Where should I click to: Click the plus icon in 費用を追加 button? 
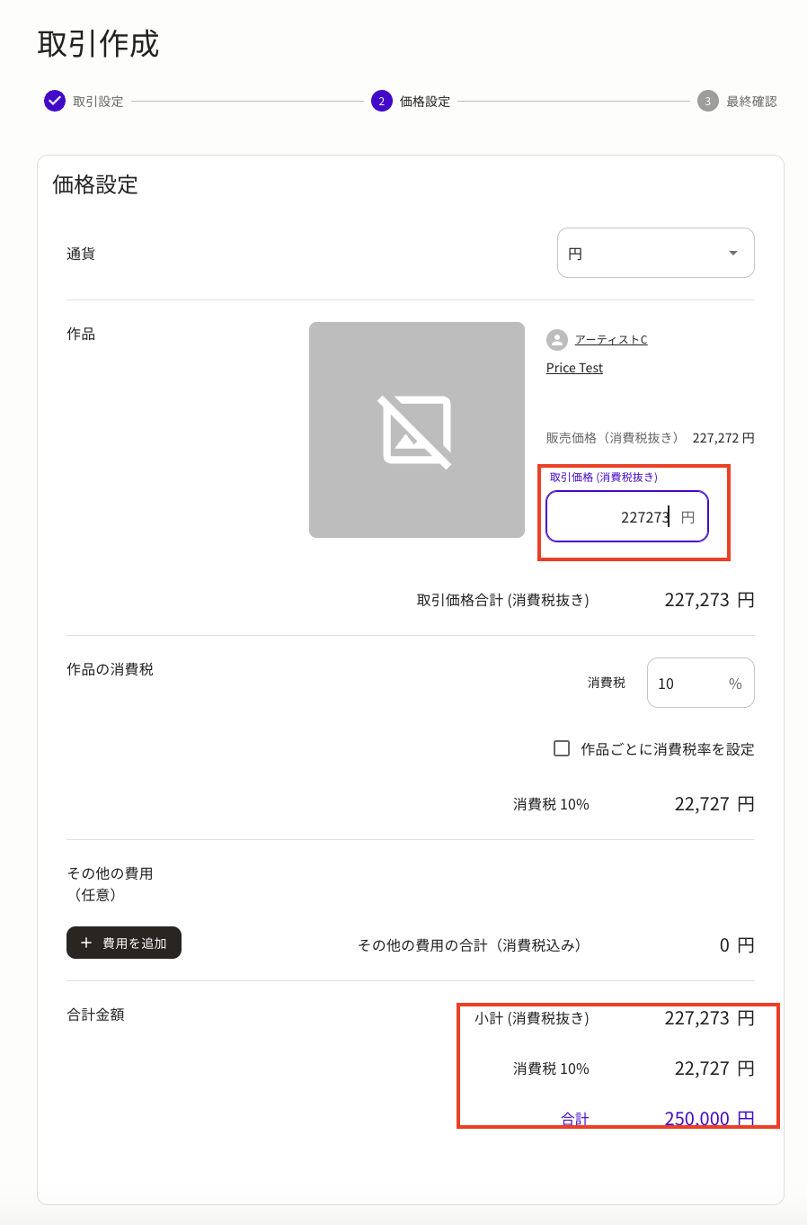(x=85, y=943)
